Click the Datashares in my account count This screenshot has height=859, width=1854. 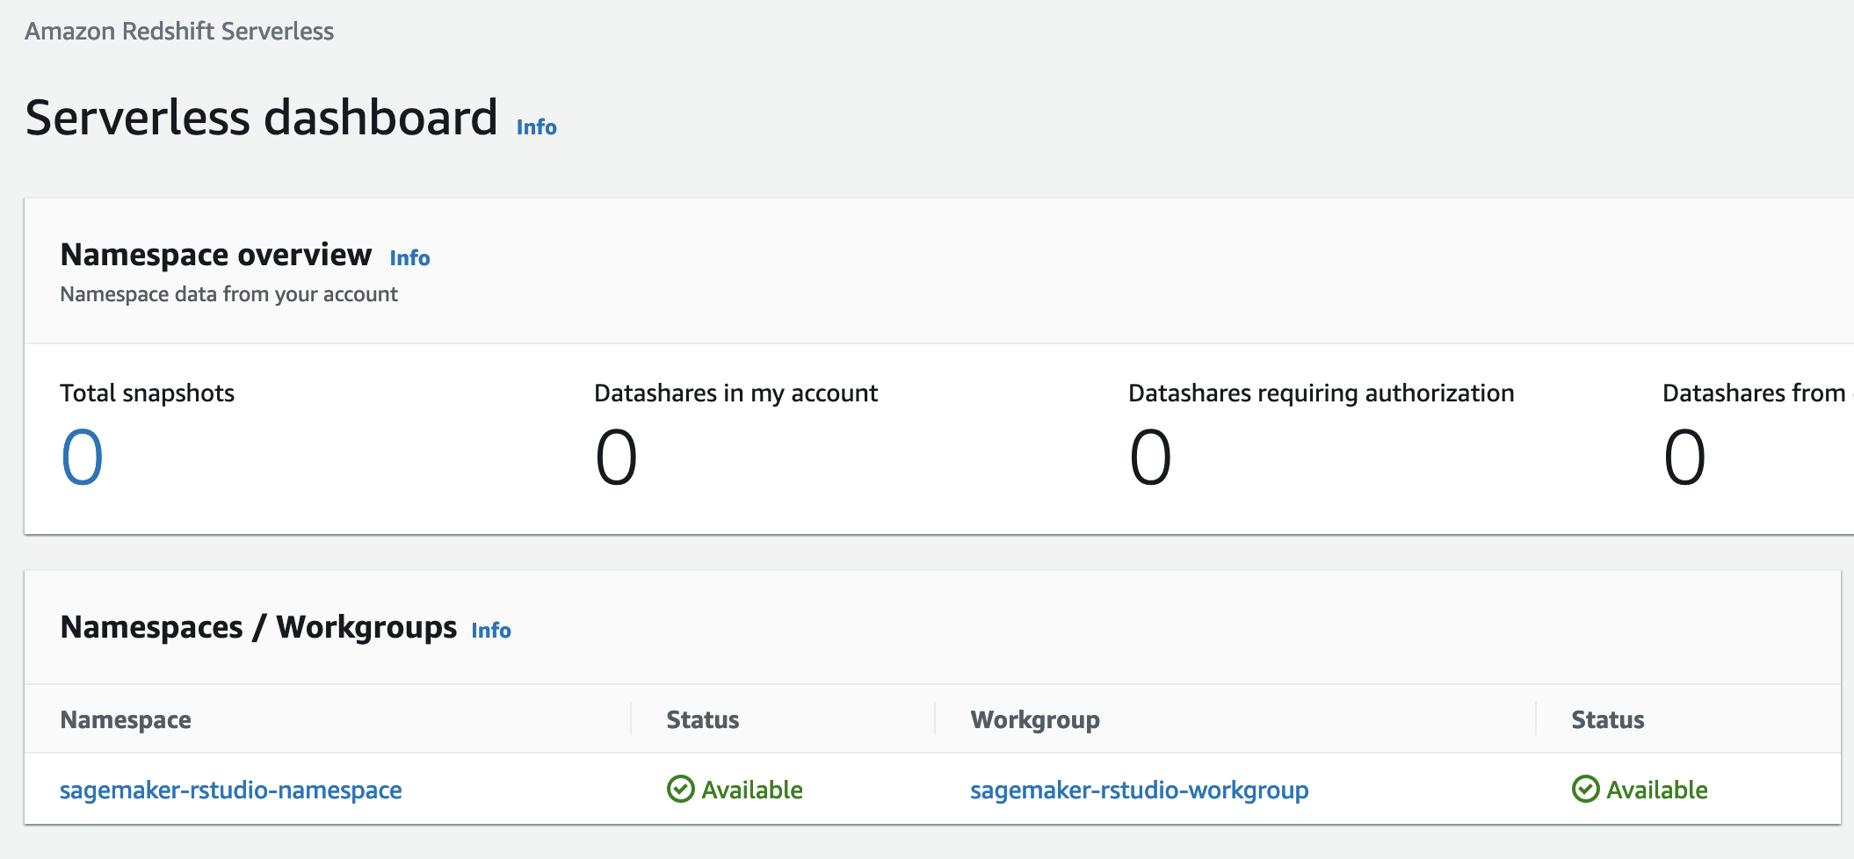point(616,458)
